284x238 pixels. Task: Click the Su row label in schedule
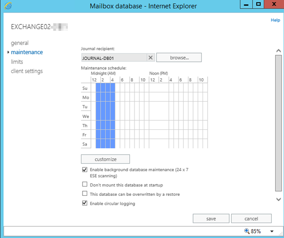tap(85, 88)
